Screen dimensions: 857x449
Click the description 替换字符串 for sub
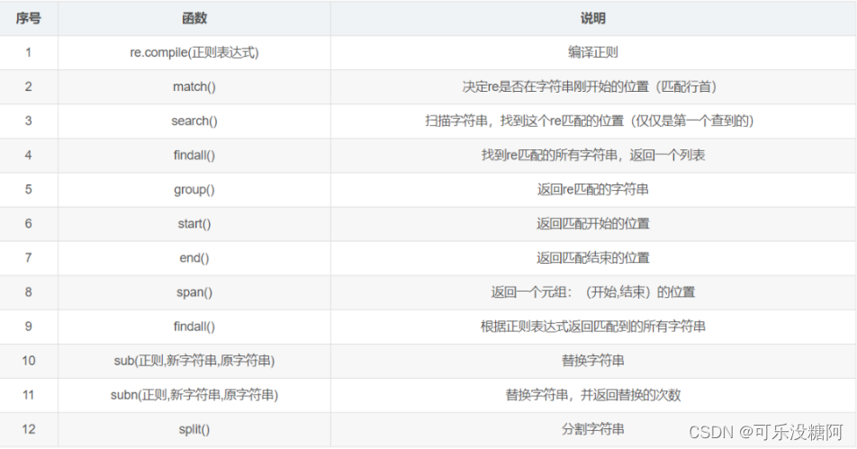pyautogui.click(x=592, y=361)
